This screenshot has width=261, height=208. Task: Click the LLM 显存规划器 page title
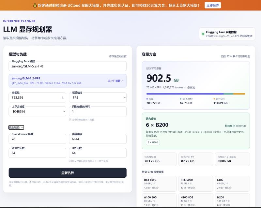coord(28,29)
